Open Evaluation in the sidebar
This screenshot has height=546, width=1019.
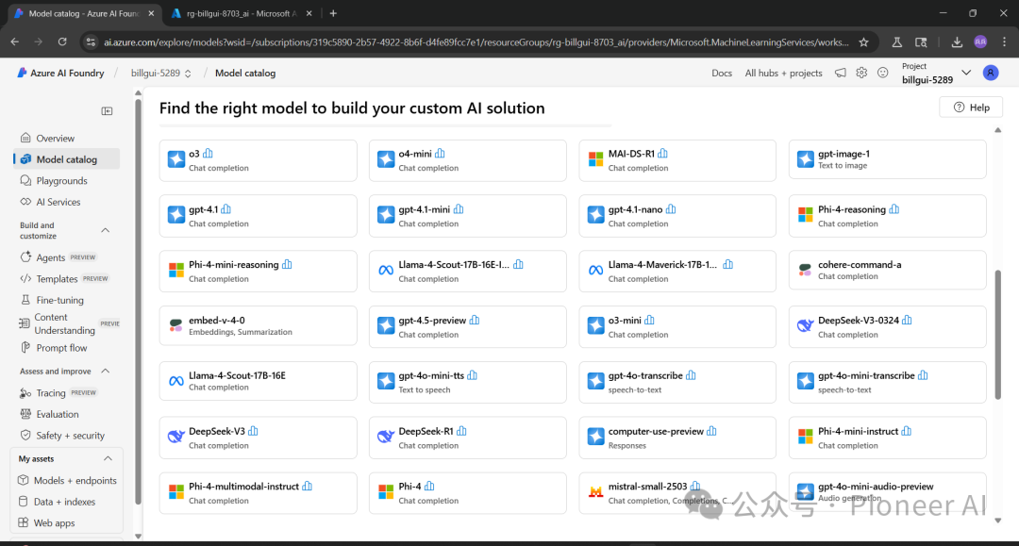pos(66,414)
